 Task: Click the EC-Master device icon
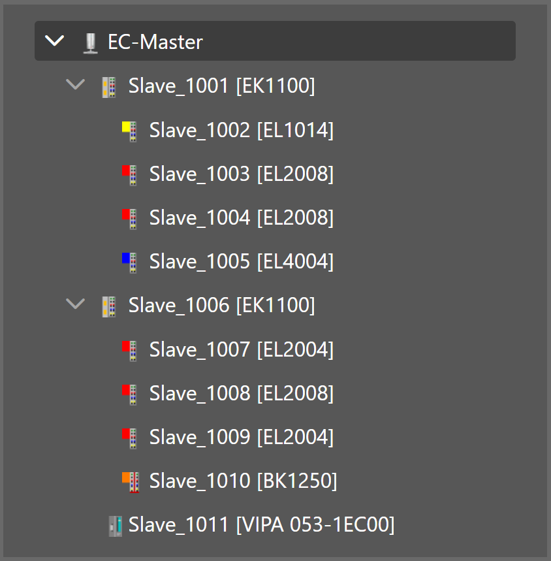[x=90, y=42]
